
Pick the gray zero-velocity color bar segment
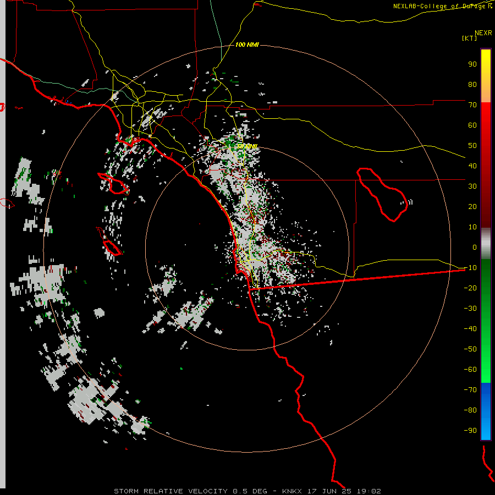coord(486,244)
